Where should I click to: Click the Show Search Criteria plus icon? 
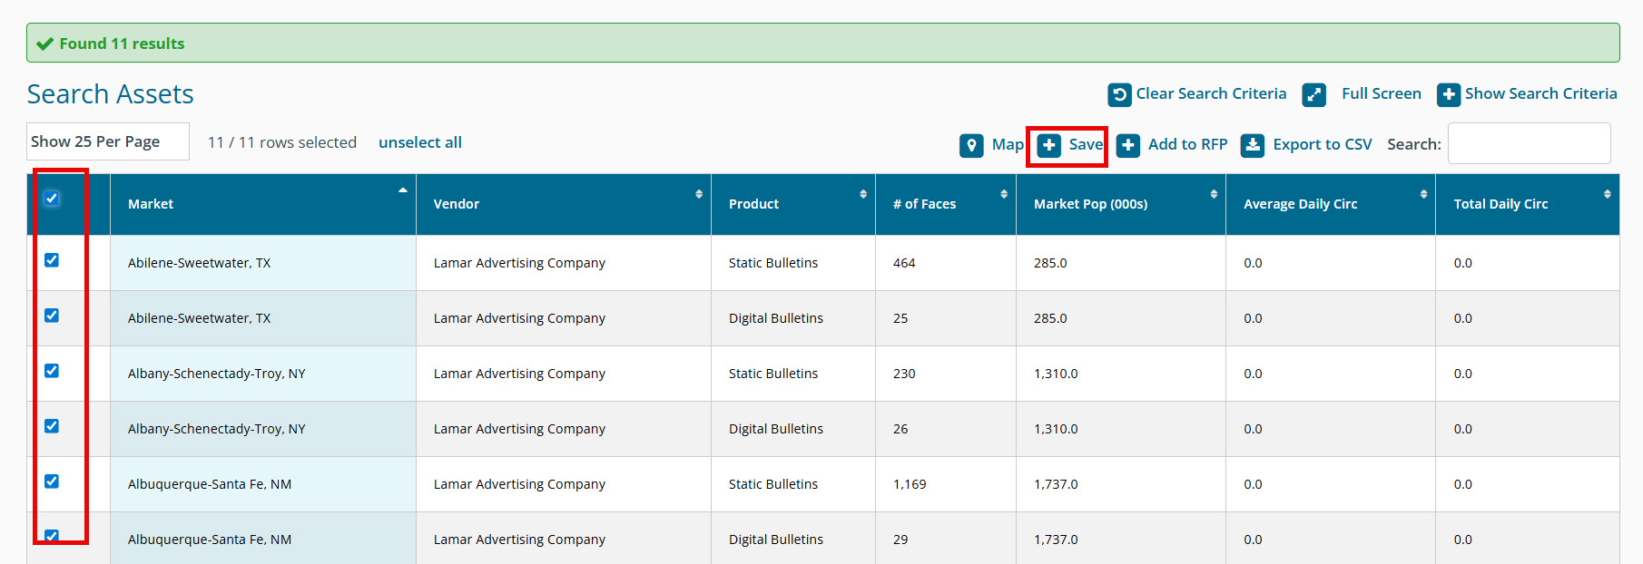click(x=1449, y=94)
